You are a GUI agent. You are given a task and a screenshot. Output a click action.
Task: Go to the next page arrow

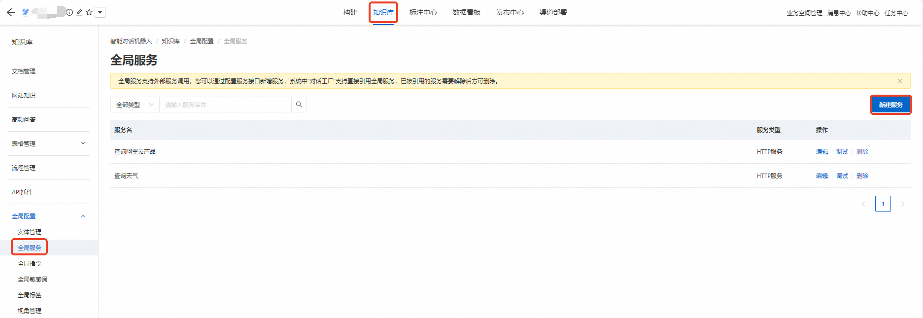coord(903,204)
